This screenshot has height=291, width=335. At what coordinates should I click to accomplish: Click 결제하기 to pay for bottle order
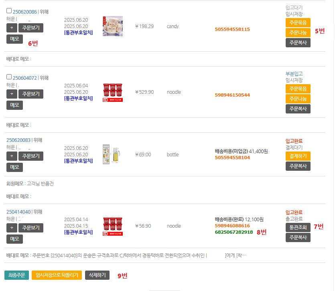coord(298,156)
